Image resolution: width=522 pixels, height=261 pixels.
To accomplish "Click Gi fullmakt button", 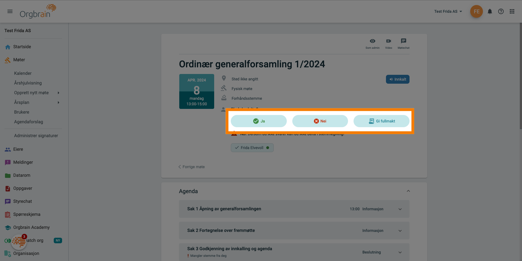I will 382,121.
